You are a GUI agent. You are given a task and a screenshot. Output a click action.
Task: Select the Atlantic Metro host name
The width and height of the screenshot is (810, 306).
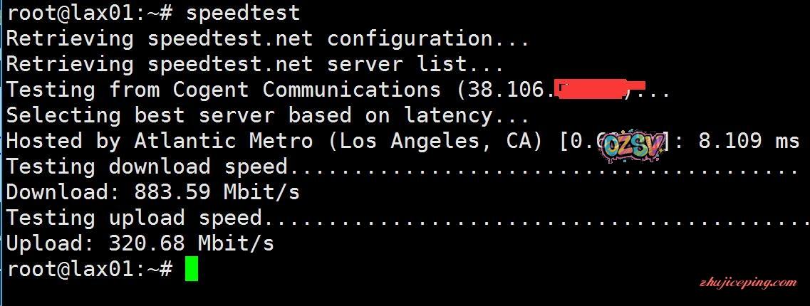223,141
